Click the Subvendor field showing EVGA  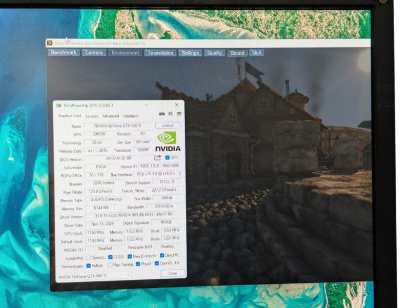point(101,167)
